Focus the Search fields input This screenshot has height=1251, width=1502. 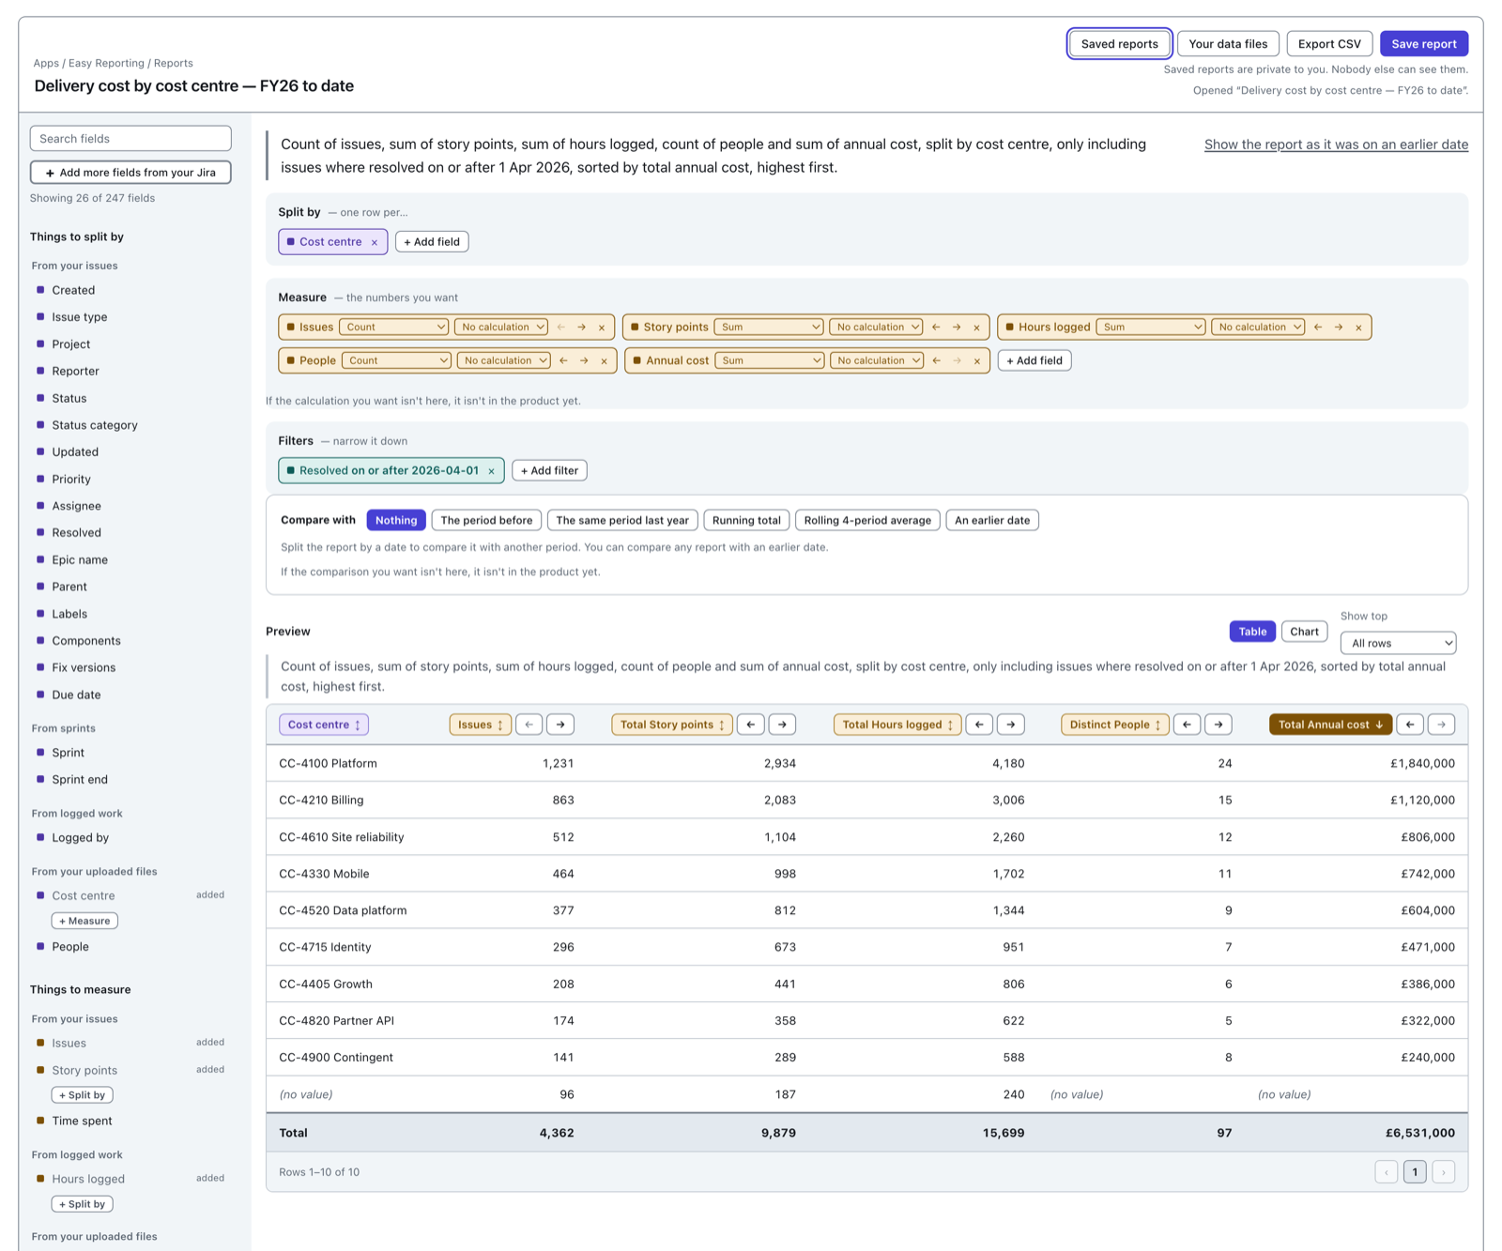tap(130, 139)
